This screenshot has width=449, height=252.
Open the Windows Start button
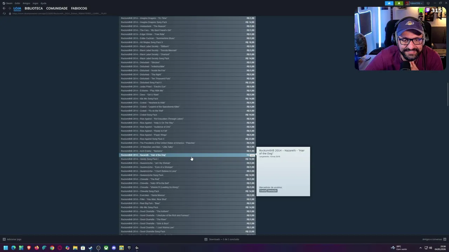click(6, 248)
